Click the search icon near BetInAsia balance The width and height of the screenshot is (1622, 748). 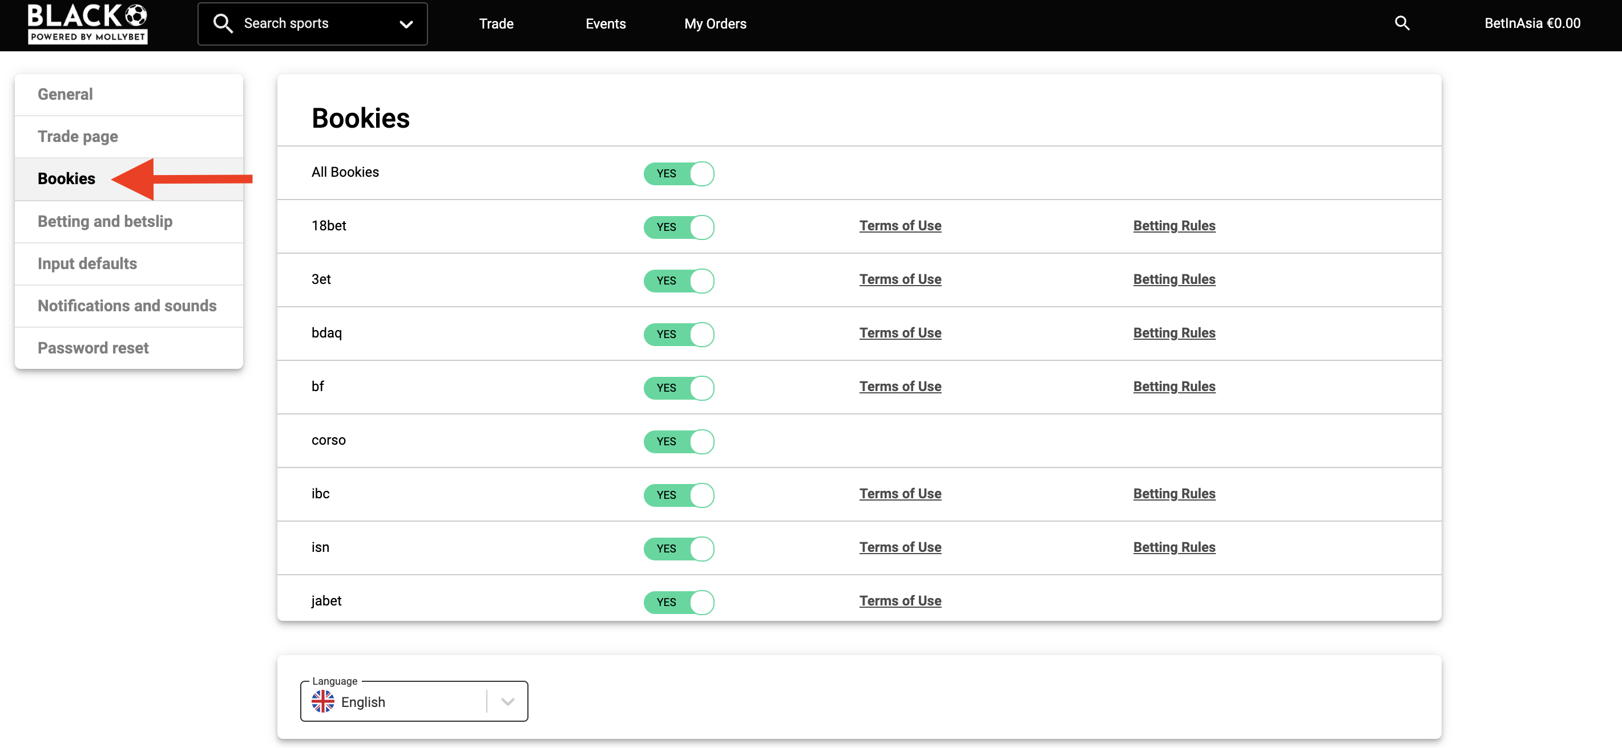click(x=1402, y=23)
